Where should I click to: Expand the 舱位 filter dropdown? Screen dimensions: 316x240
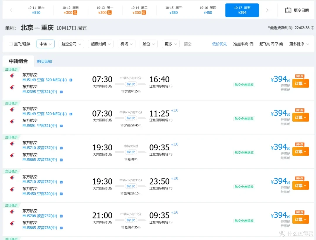[149, 44]
